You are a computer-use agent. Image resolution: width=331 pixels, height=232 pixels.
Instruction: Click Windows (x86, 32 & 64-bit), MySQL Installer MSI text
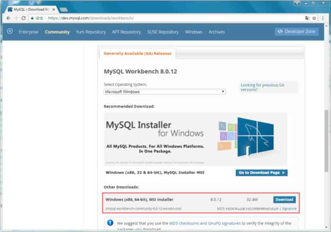(155, 173)
